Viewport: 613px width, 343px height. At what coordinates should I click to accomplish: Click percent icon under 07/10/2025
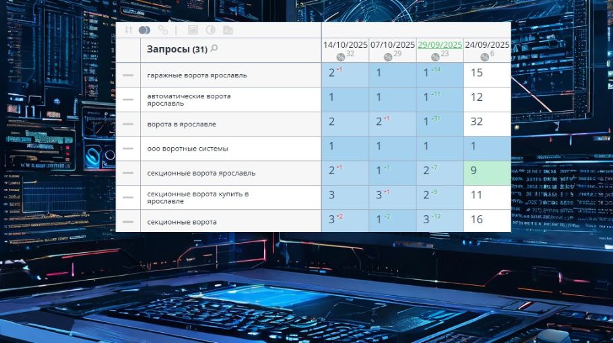[388, 57]
